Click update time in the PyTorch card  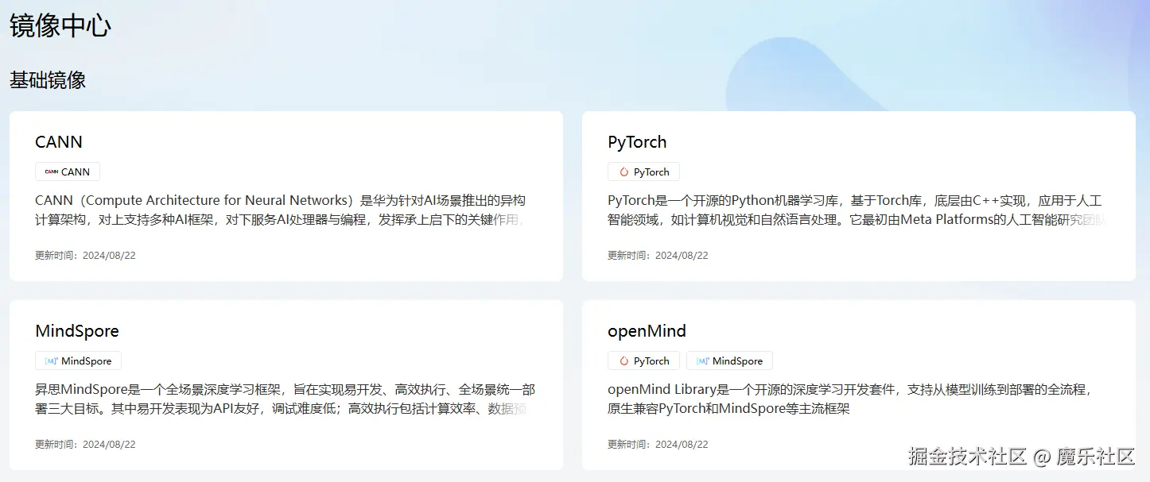[658, 256]
